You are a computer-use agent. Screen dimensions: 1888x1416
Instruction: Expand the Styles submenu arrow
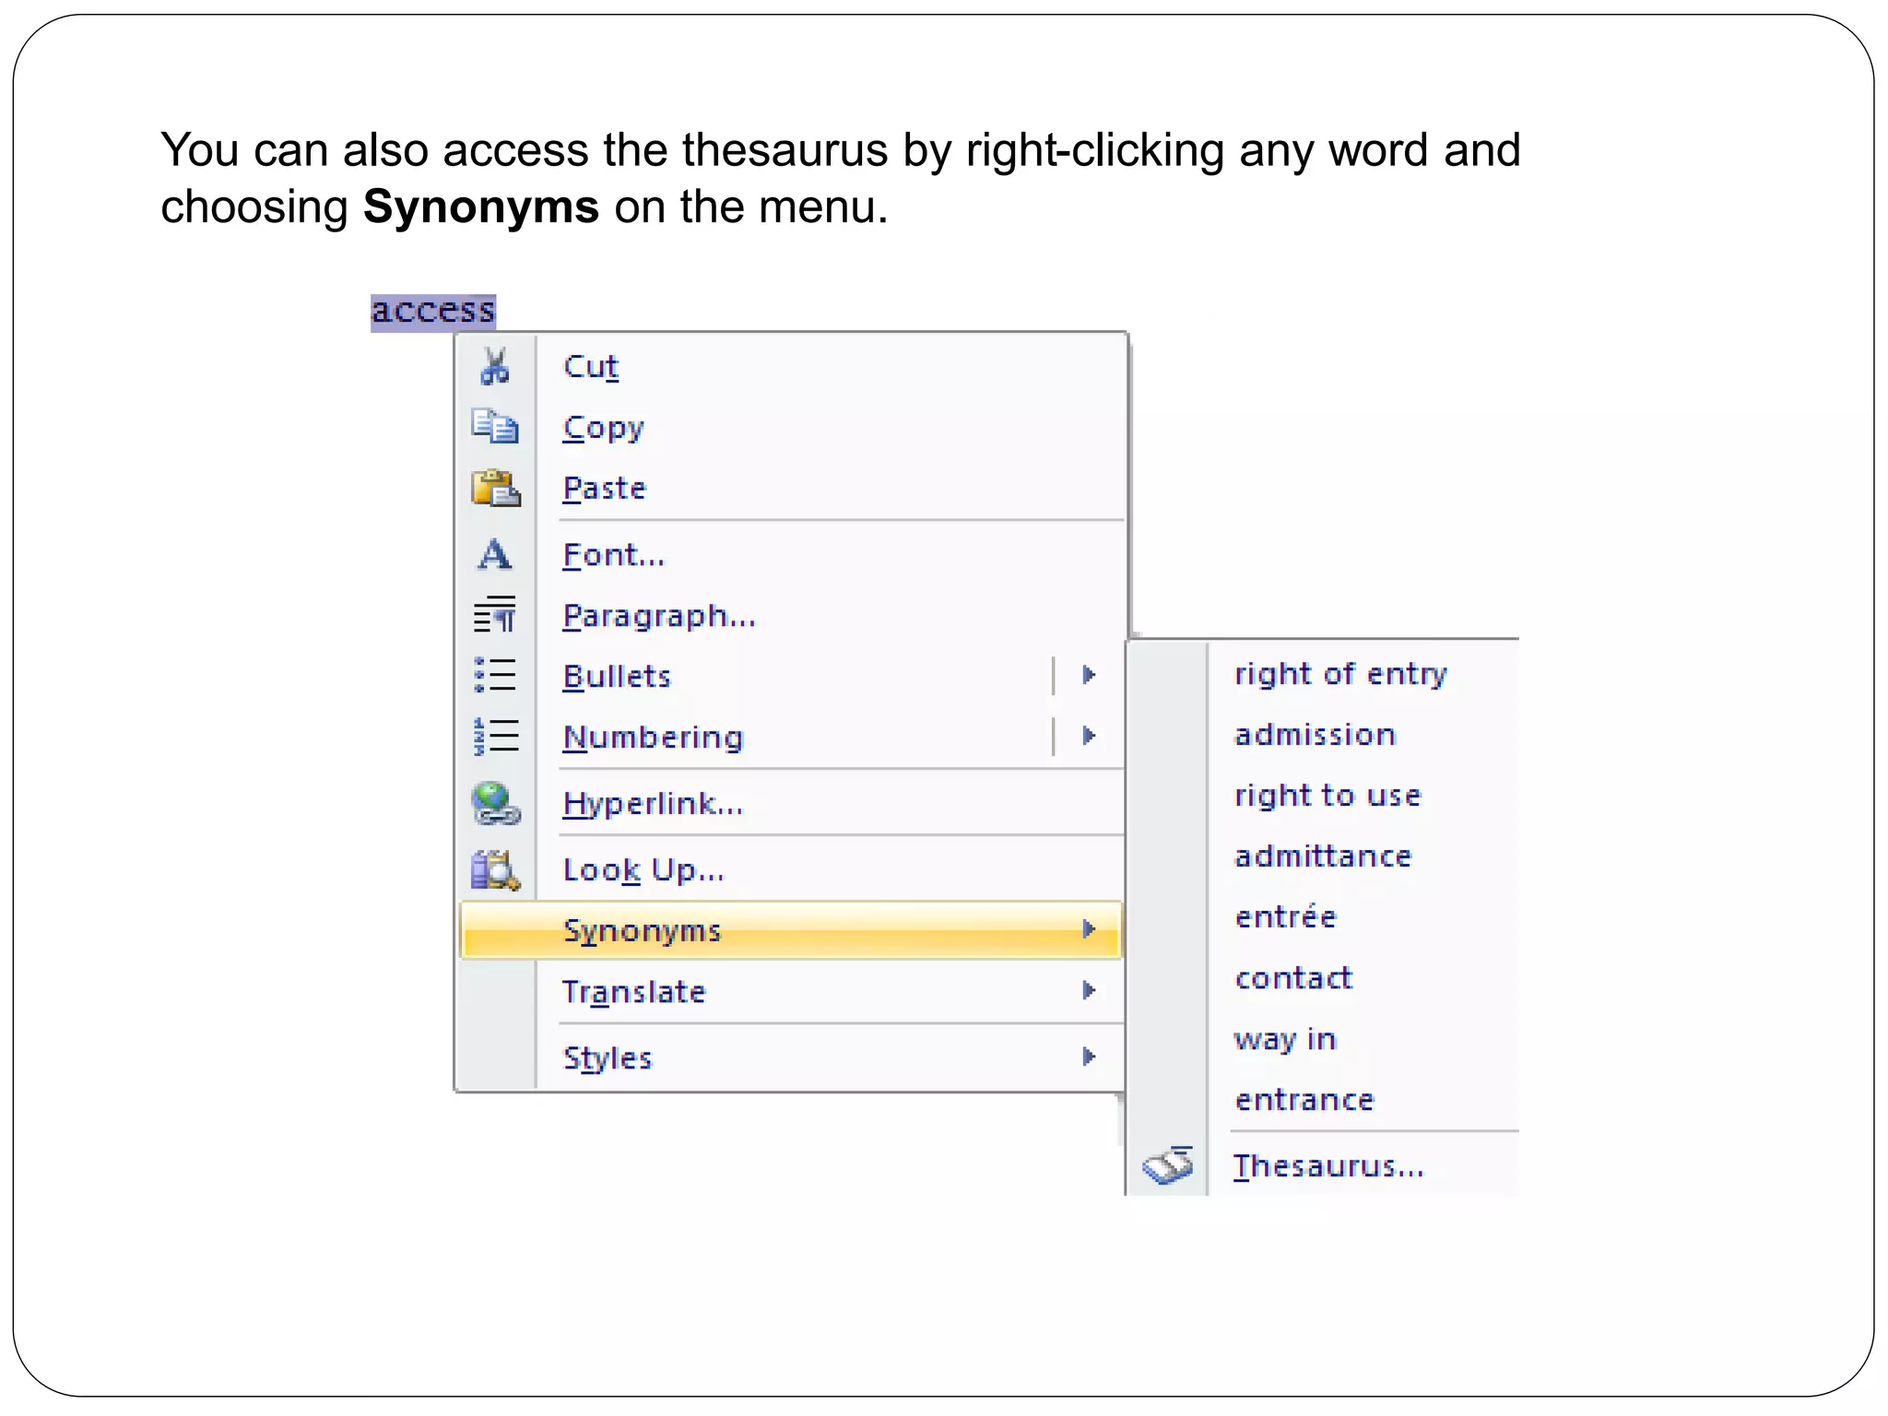pyautogui.click(x=1089, y=1056)
